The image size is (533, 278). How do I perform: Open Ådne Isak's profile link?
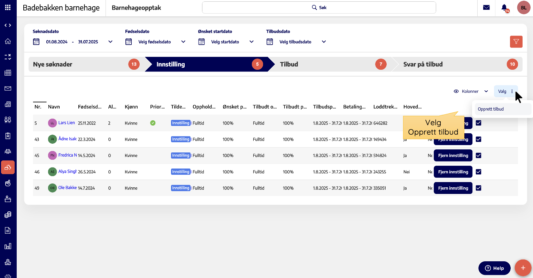[x=67, y=139]
